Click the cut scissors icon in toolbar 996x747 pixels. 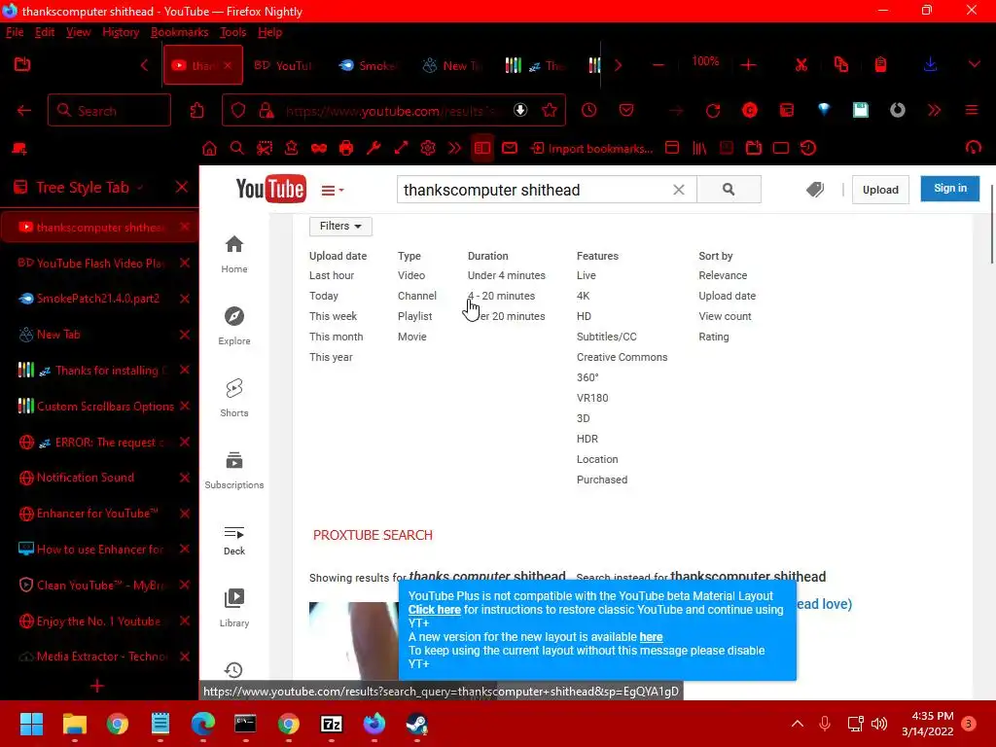801,64
